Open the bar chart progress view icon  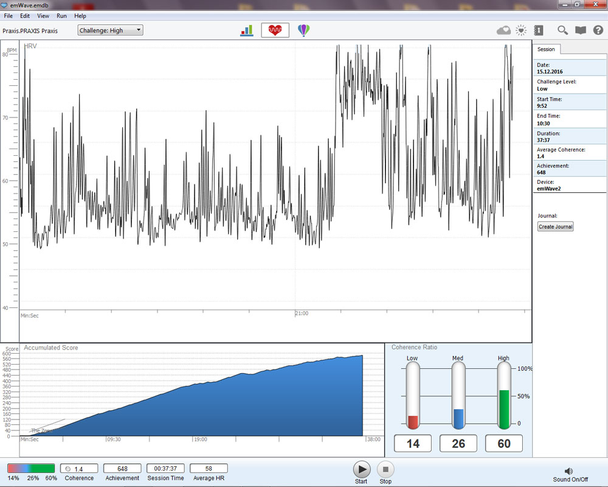(x=247, y=30)
